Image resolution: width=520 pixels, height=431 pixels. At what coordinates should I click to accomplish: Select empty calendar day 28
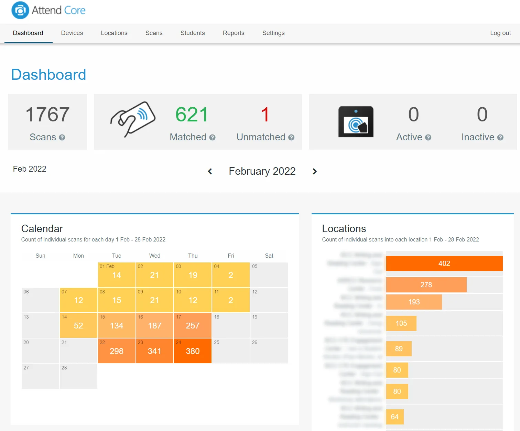78,376
